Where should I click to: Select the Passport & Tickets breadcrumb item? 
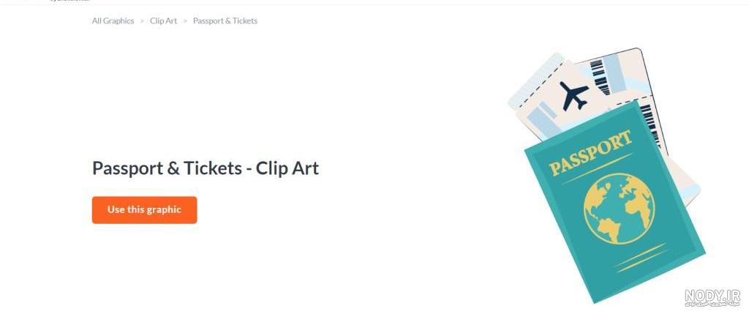(x=225, y=21)
